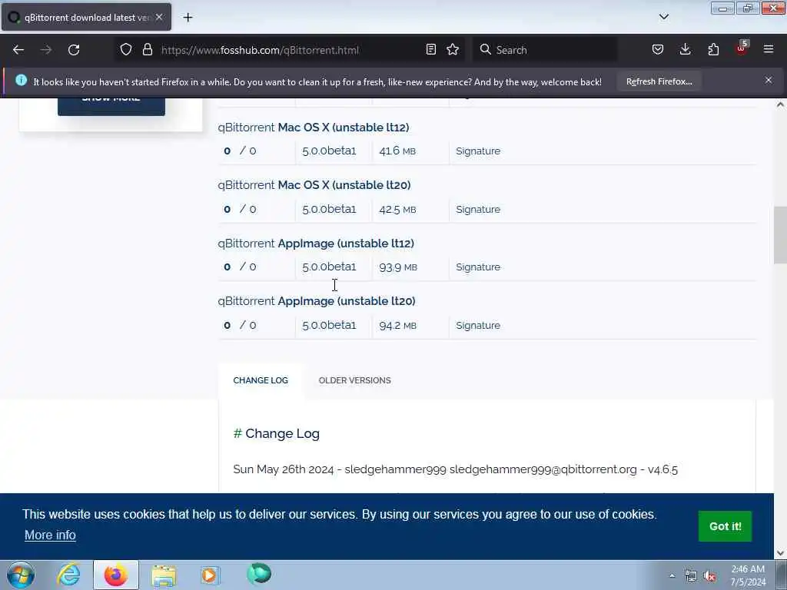Open Firefox application menu
The width and height of the screenshot is (787, 590).
tap(769, 49)
